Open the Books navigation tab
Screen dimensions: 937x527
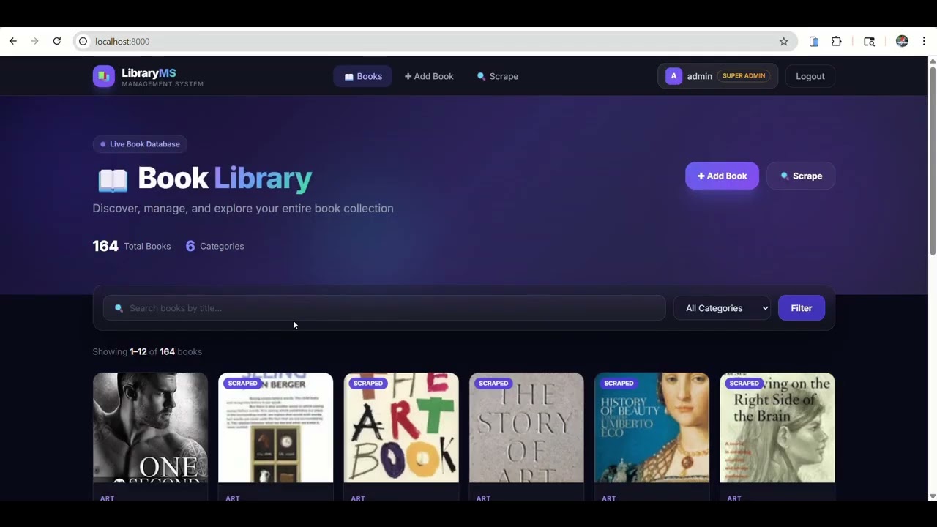click(x=363, y=76)
